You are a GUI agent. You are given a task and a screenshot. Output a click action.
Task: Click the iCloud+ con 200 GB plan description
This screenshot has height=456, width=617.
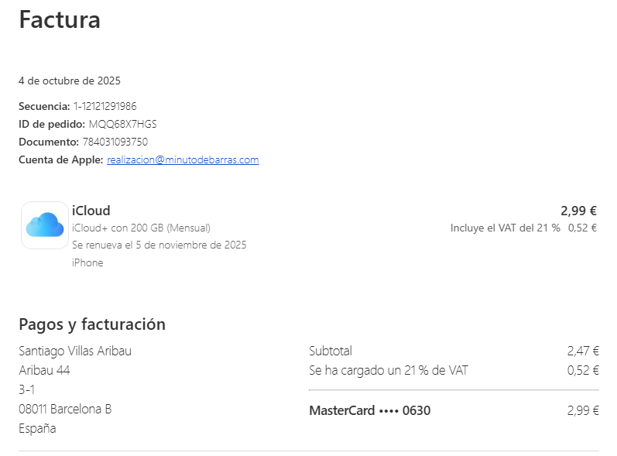coord(141,228)
